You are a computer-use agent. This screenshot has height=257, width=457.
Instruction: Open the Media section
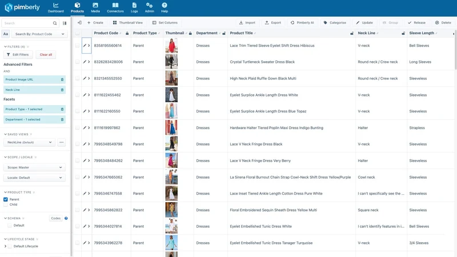coord(95,8)
